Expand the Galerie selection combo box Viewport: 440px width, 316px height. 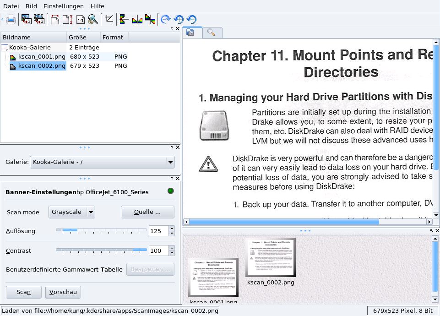170,162
